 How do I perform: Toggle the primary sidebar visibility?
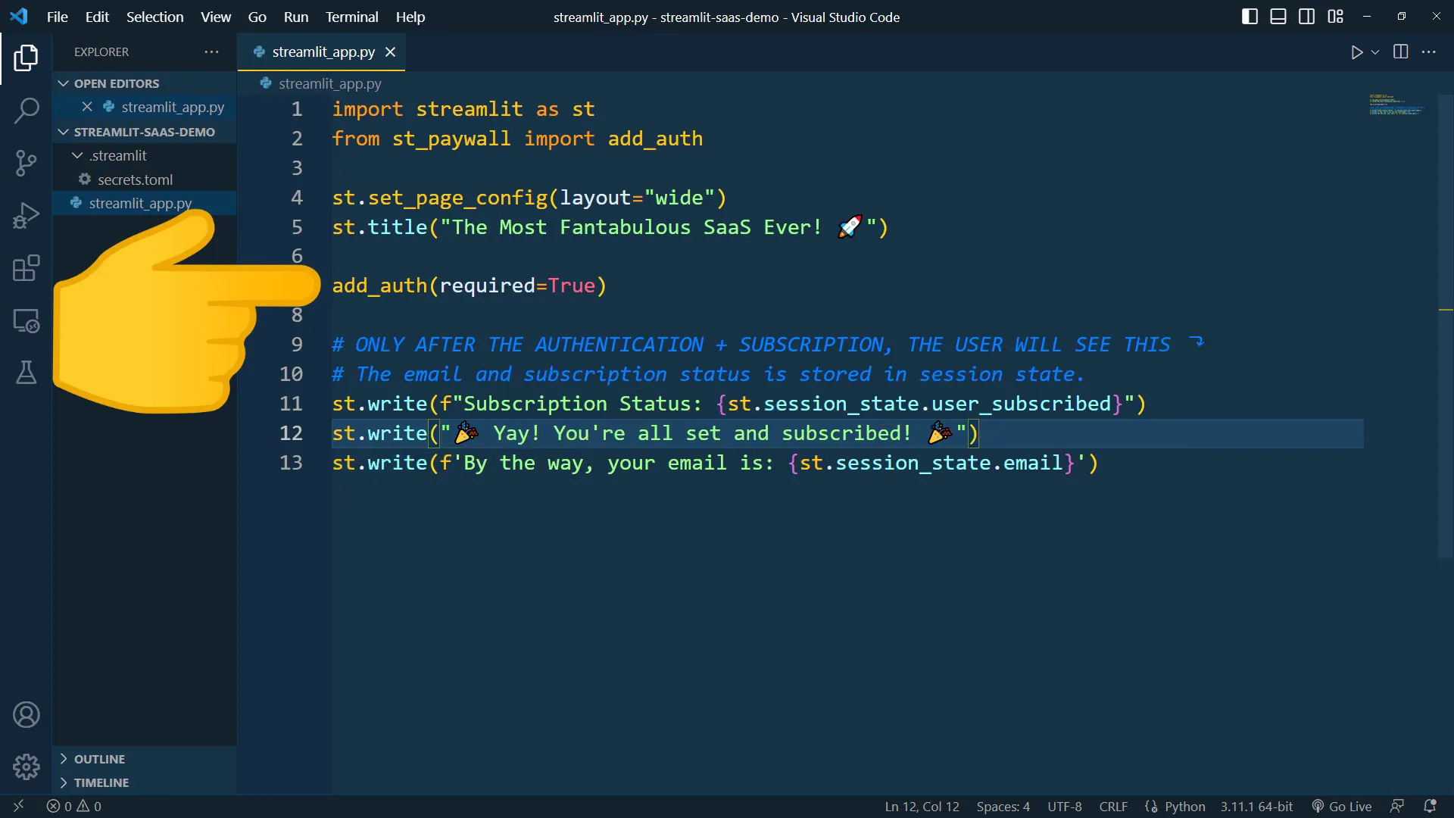pos(1250,16)
